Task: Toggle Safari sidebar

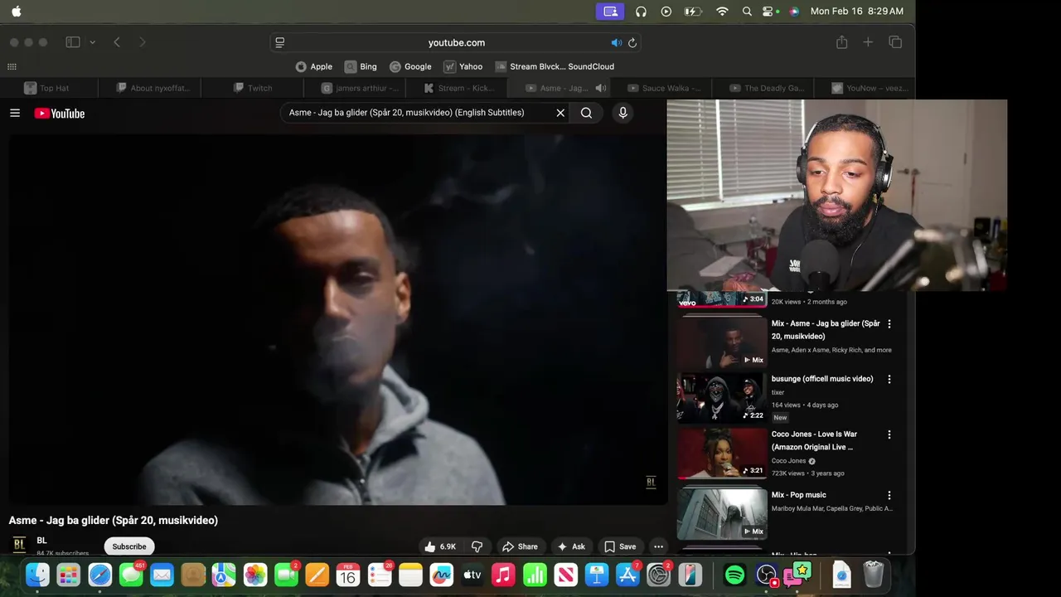Action: click(x=73, y=42)
